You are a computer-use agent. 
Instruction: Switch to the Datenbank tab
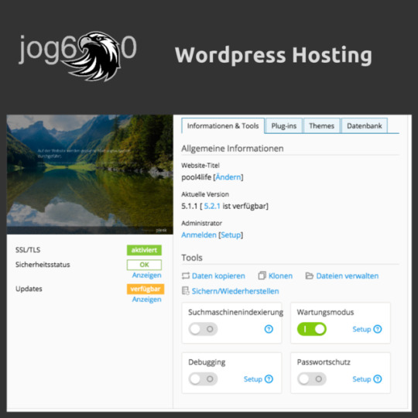[365, 126]
